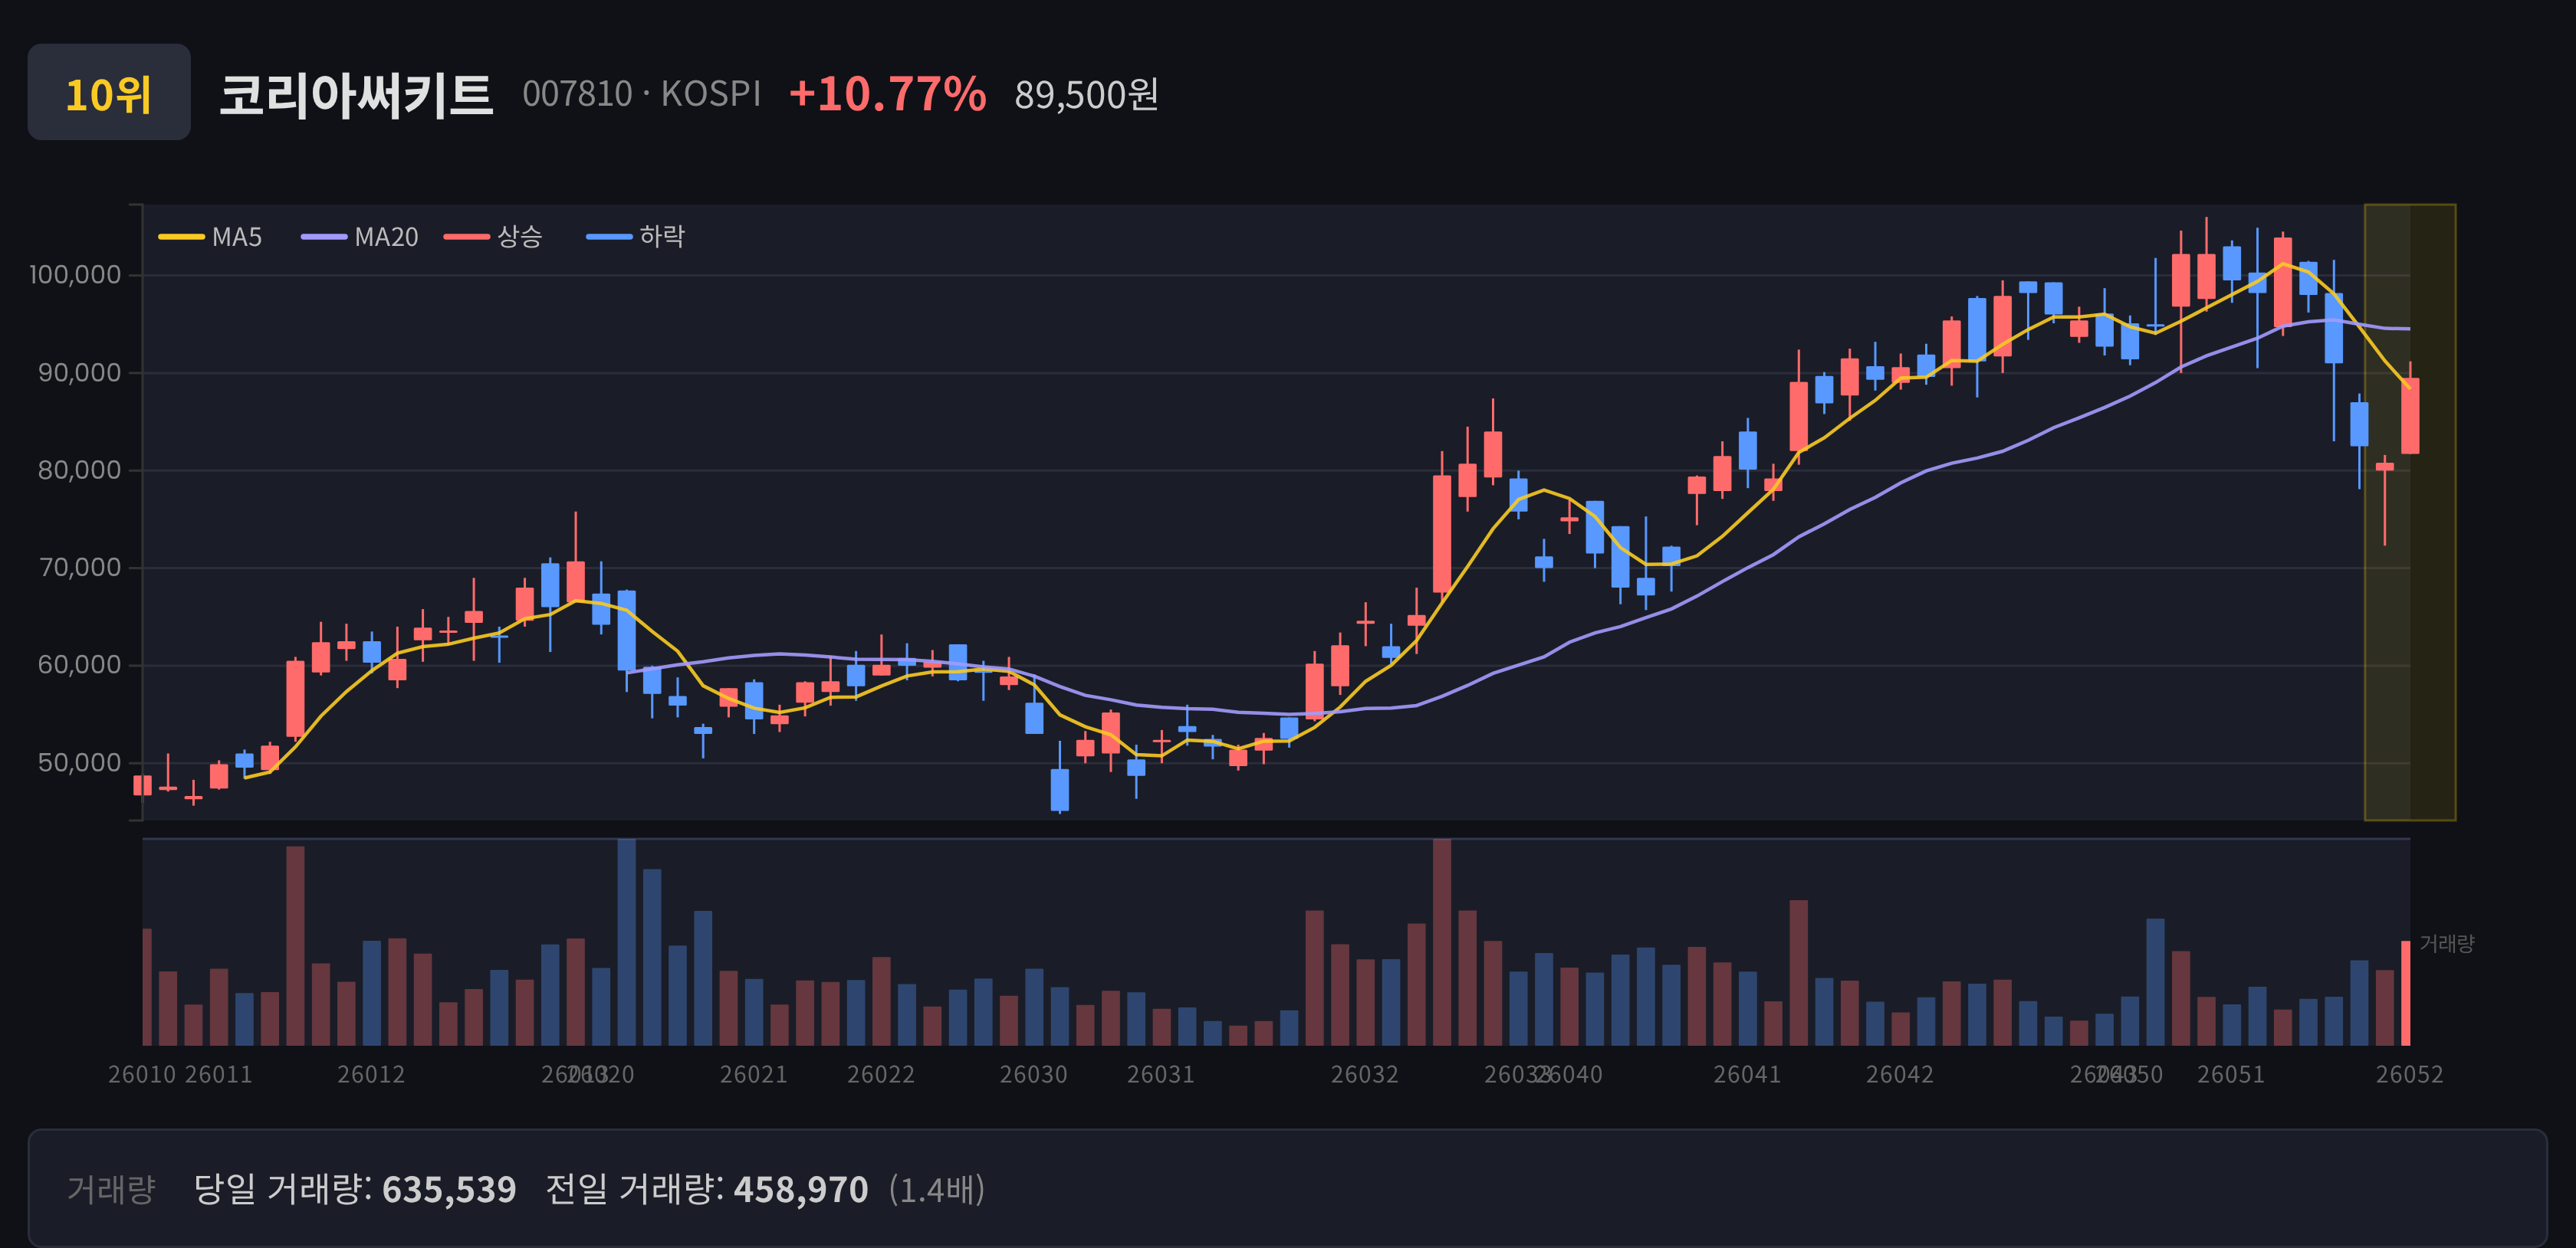Viewport: 2576px width, 1248px height.
Task: Click the 26021 date axis label
Action: pos(754,1074)
